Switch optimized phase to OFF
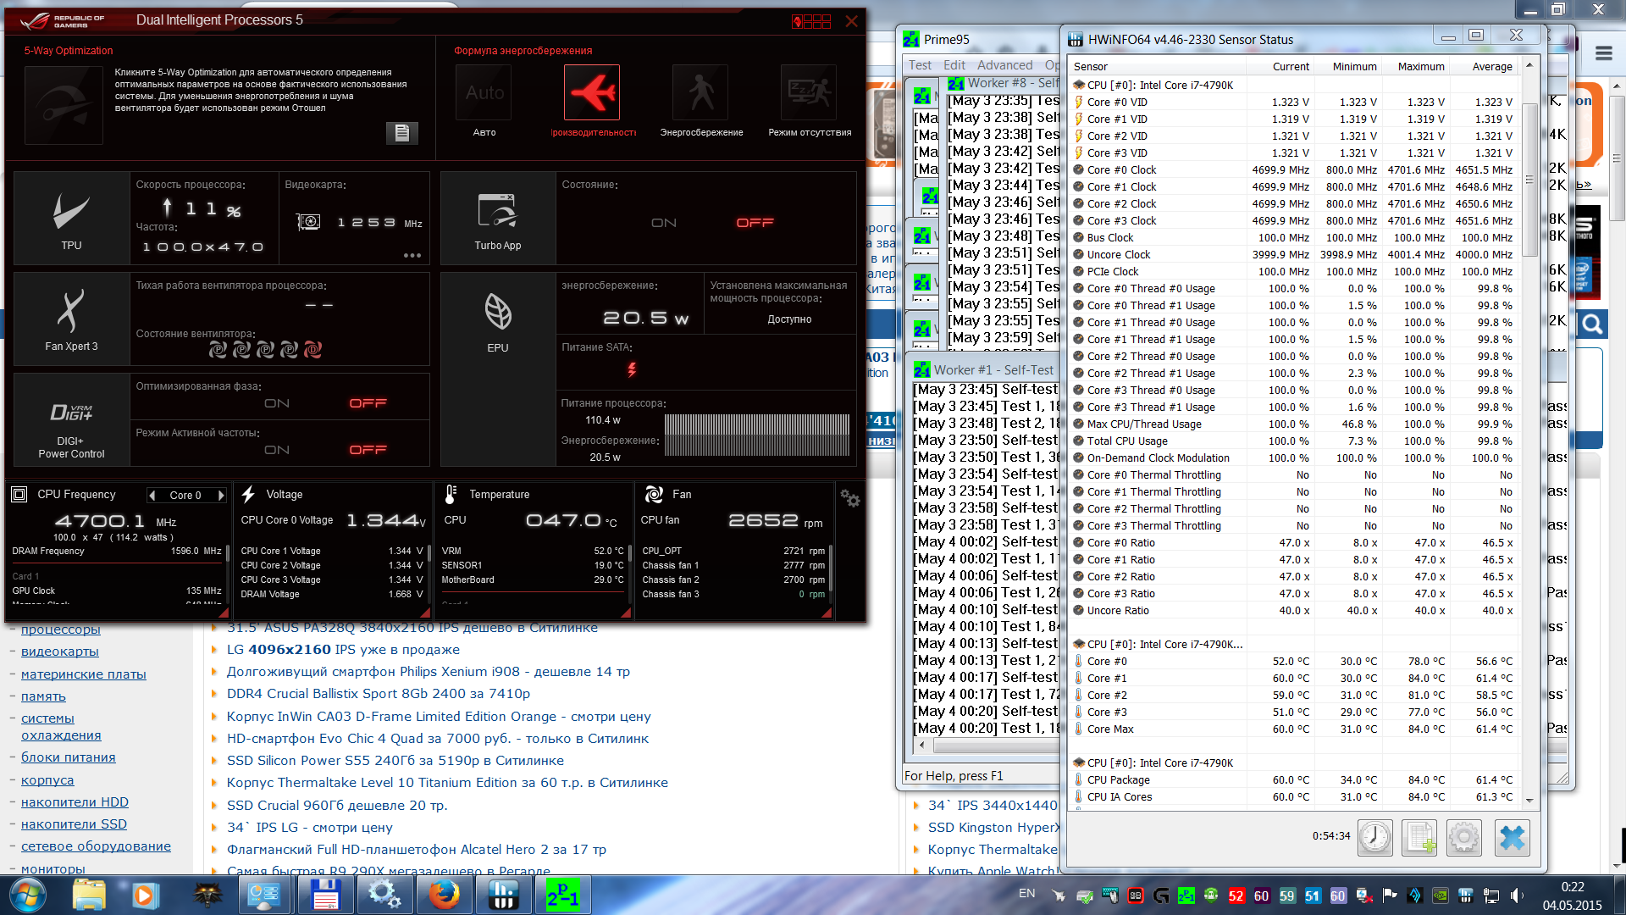This screenshot has width=1626, height=915. [368, 403]
